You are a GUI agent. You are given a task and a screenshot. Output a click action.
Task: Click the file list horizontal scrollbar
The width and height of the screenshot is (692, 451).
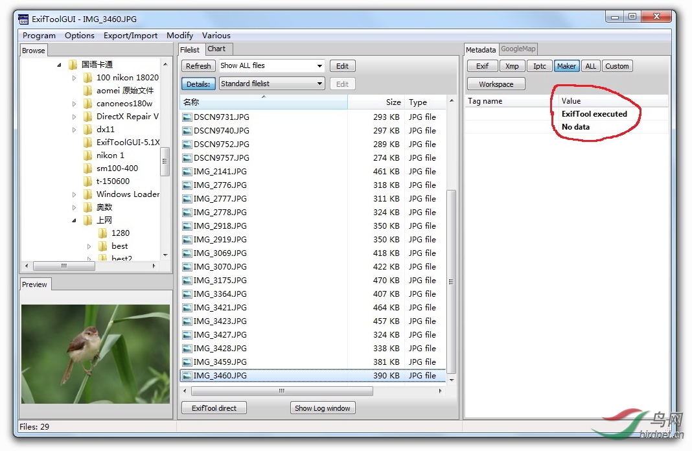click(x=282, y=391)
